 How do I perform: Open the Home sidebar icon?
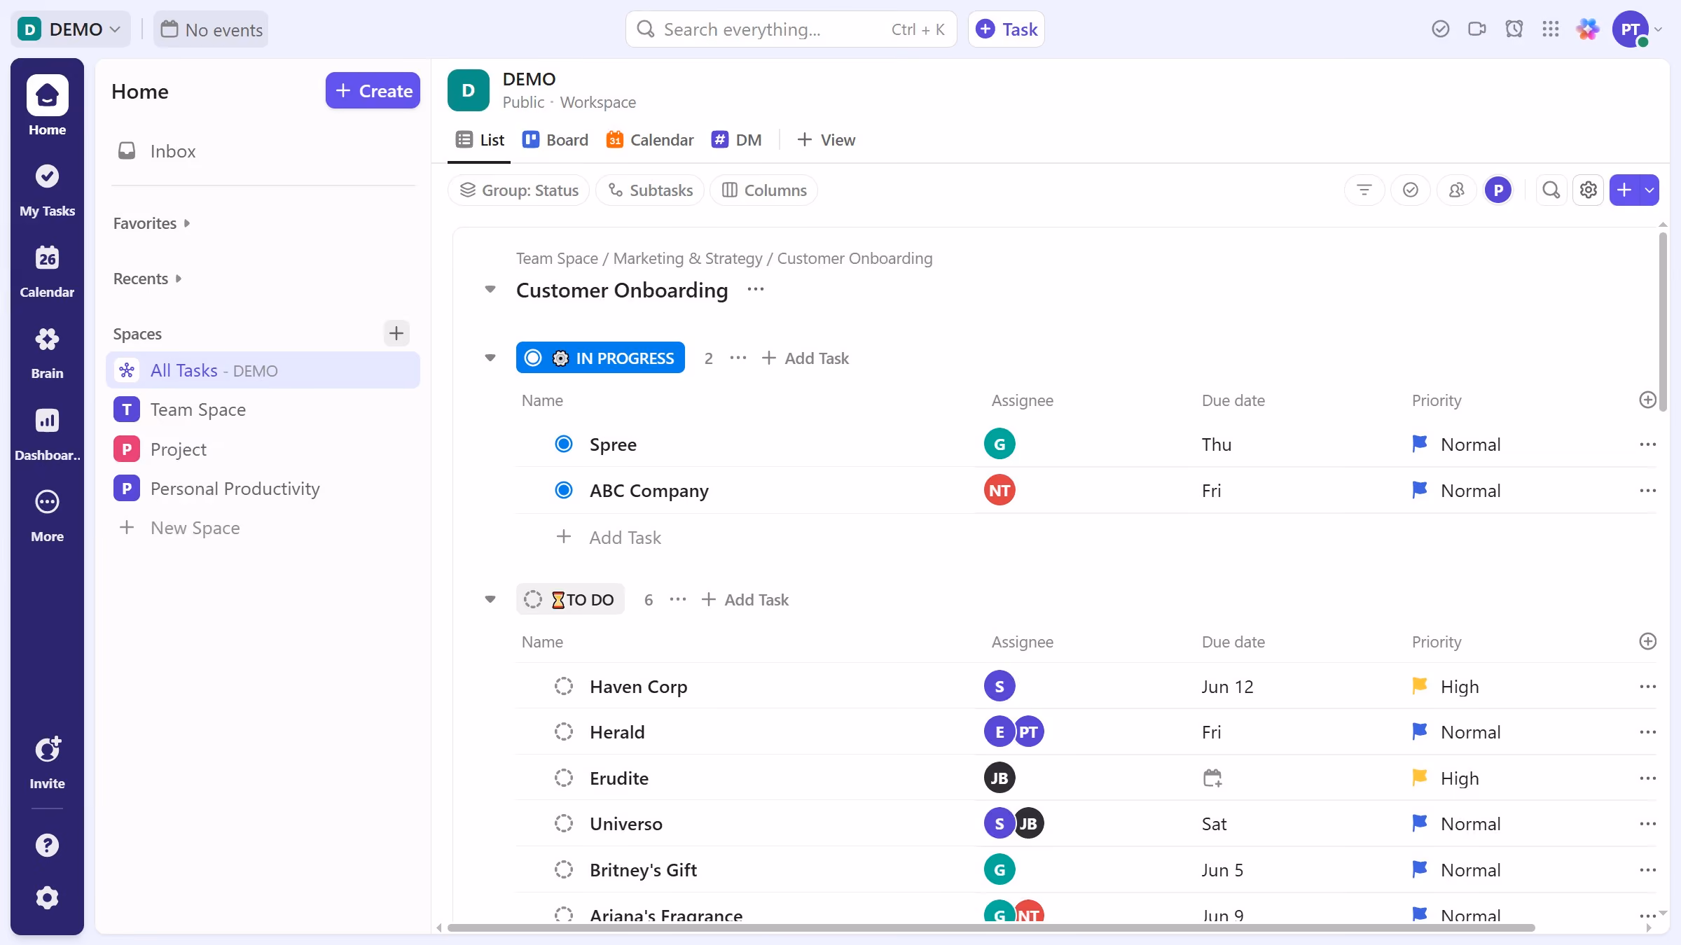47,105
